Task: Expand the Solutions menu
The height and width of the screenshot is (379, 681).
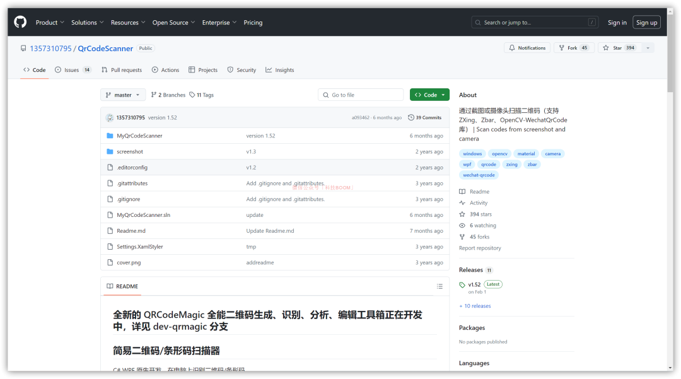Action: tap(87, 23)
